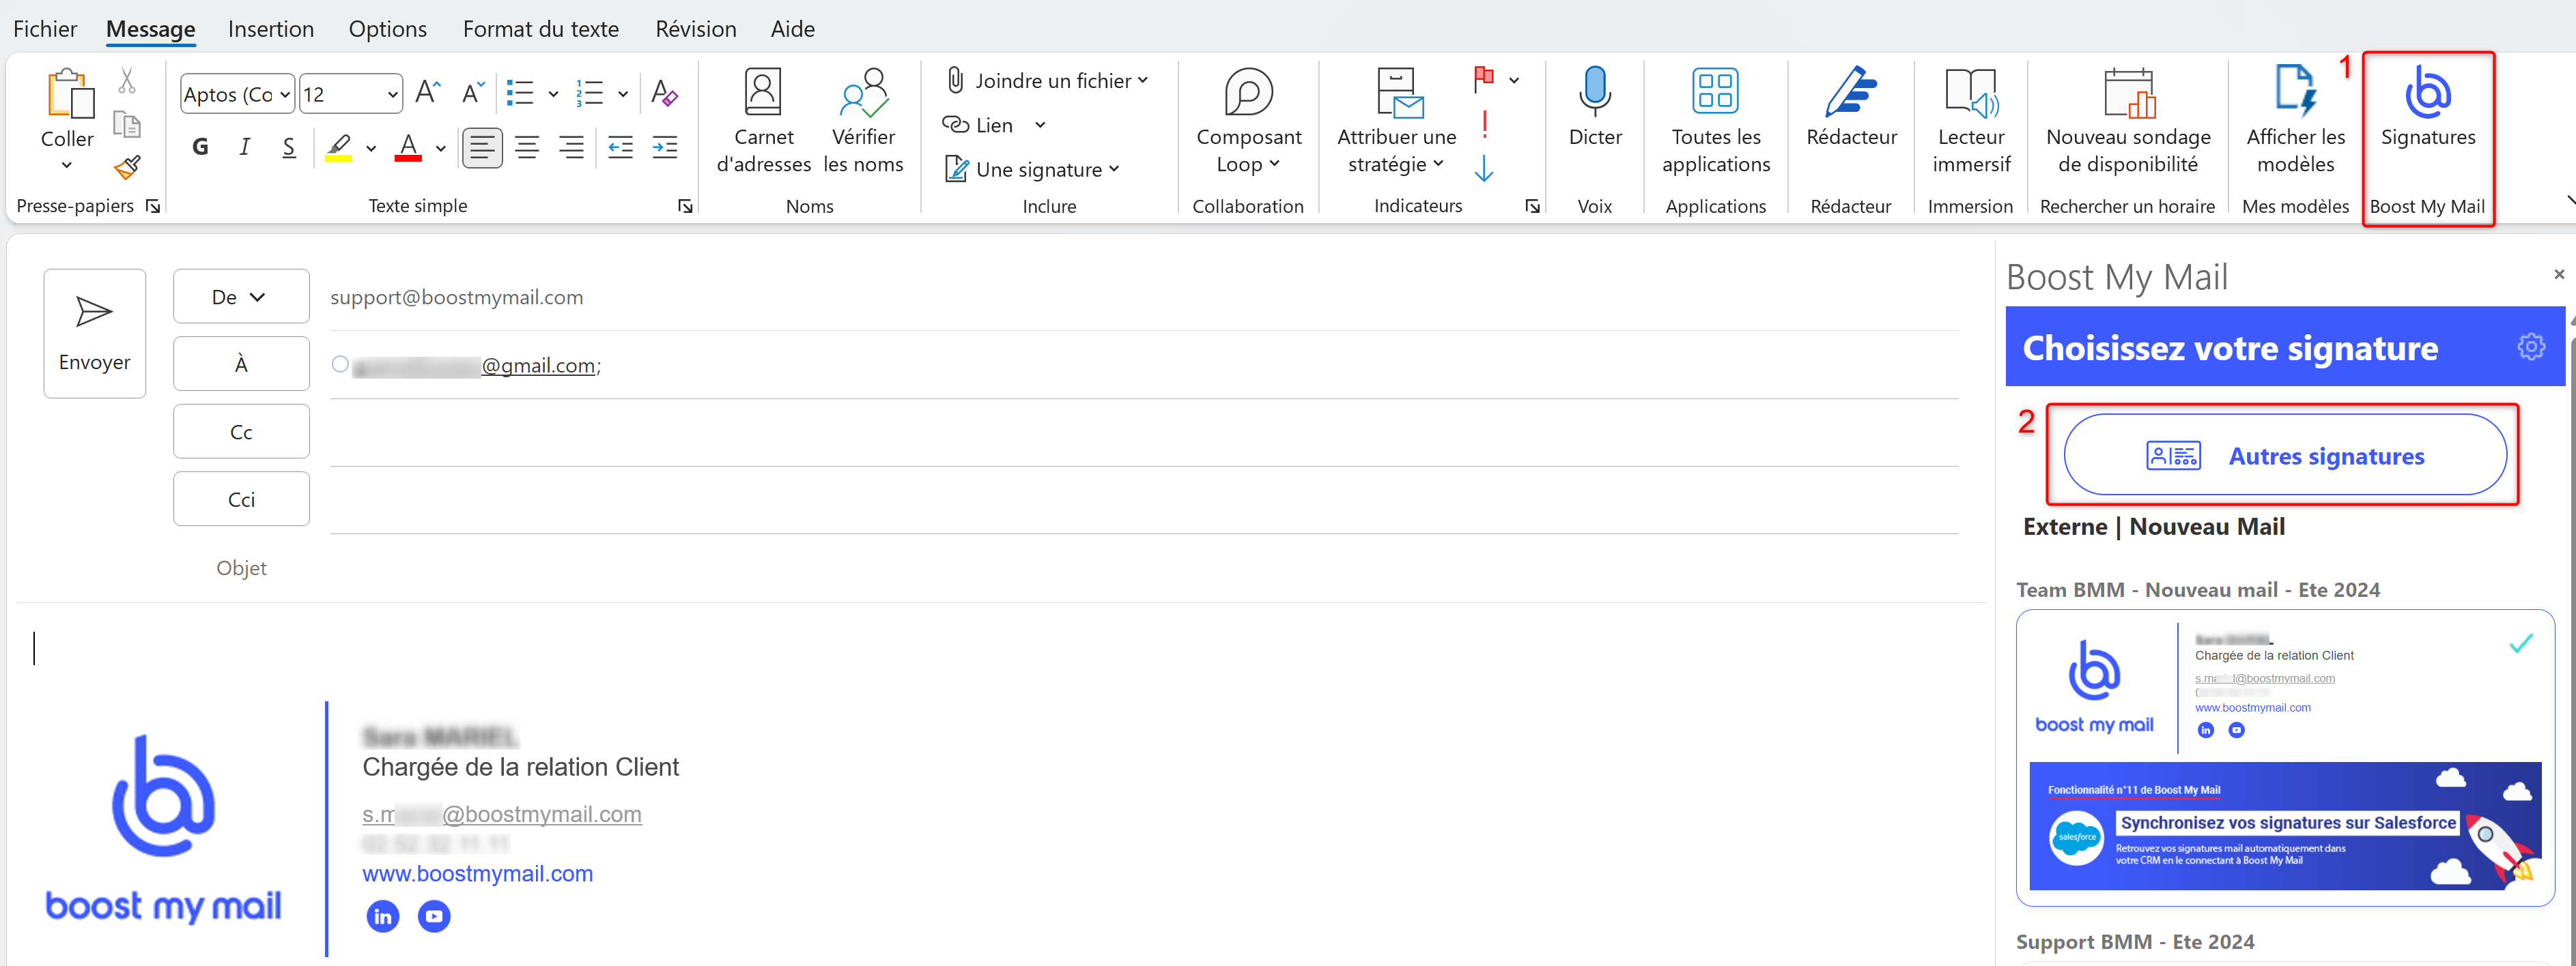Image resolution: width=2576 pixels, height=966 pixels.
Task: Open Carnet d'adresses
Action: (x=764, y=121)
